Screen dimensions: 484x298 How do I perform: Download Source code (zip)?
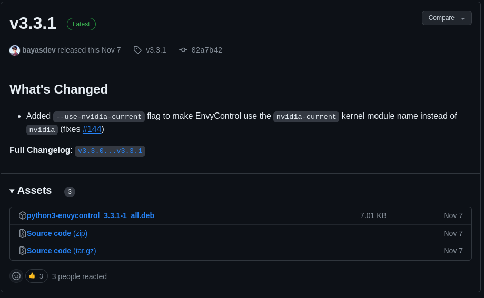coord(57,233)
